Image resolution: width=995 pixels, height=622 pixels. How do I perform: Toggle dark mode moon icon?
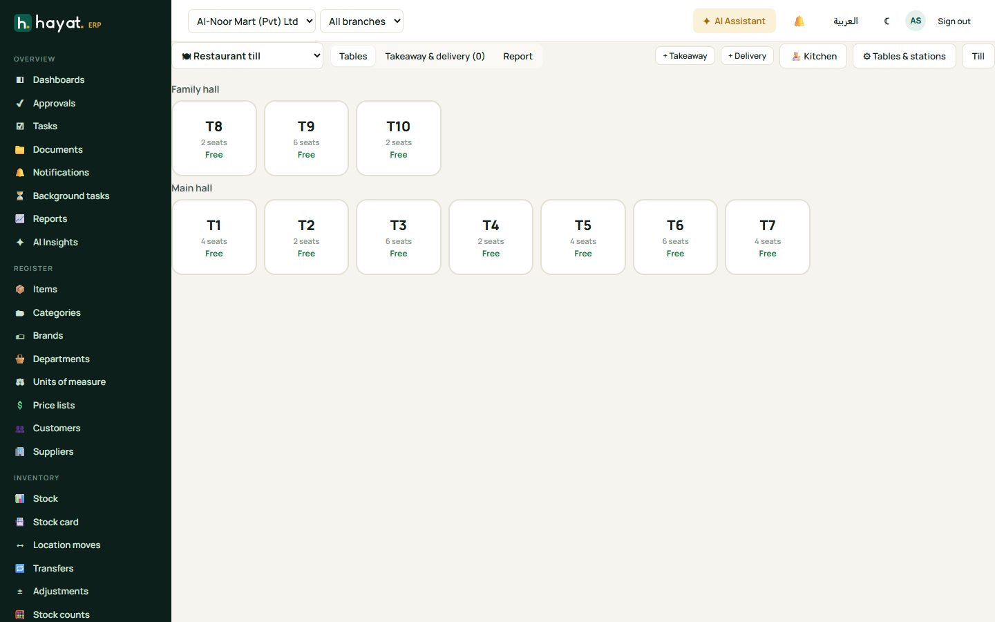pos(887,21)
